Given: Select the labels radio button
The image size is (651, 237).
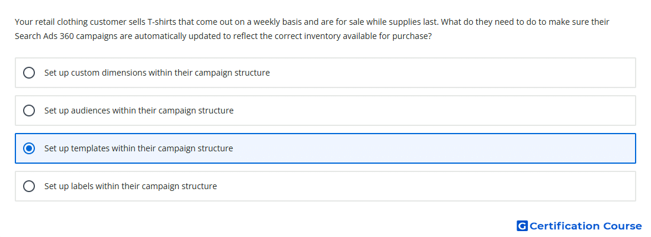Looking at the screenshot, I should 28,186.
